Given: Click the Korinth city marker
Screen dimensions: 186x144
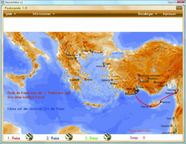Looking at the screenshot, I should click(x=78, y=80).
